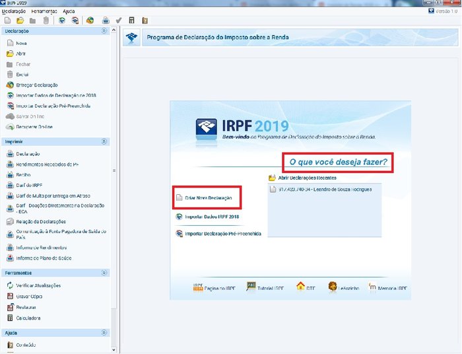The width and height of the screenshot is (462, 354).
Task: Click Informe de Rendimentos
Action: click(36, 248)
